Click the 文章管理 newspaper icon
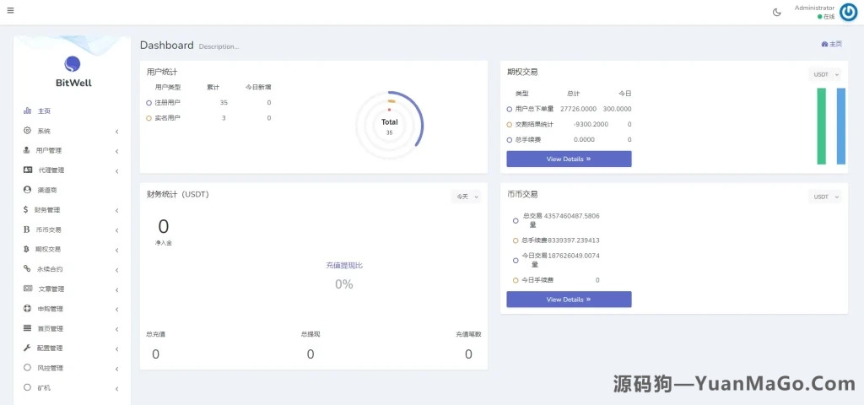Viewport: 864px width, 405px height. (x=28, y=289)
